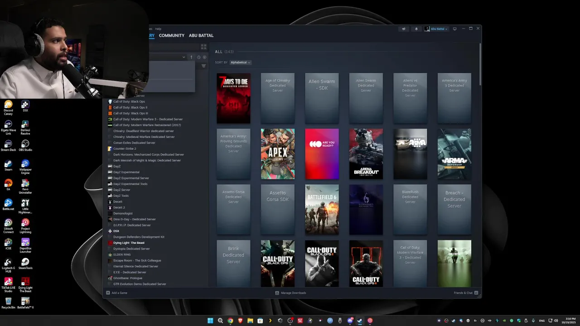Toggle library grid view icon
Image resolution: width=580 pixels, height=326 pixels.
[203, 47]
